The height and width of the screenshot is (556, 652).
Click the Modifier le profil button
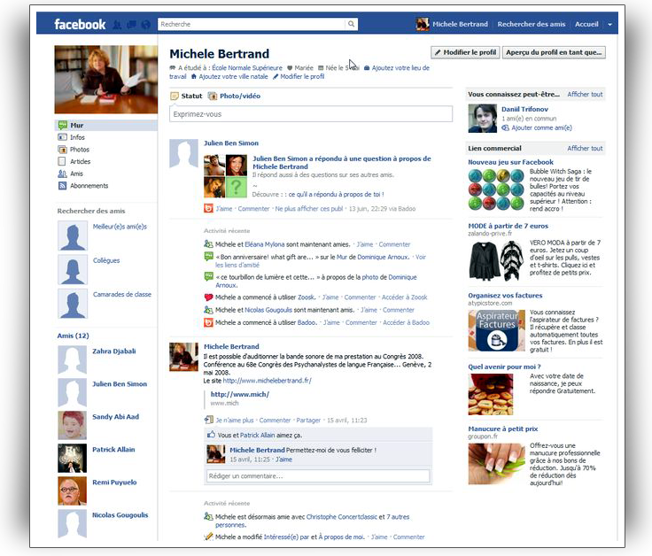[465, 52]
